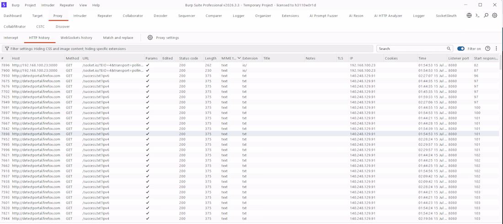This screenshot has height=224, width=503.
Task: Open global settings gear in tab bar
Action: pos(495,16)
